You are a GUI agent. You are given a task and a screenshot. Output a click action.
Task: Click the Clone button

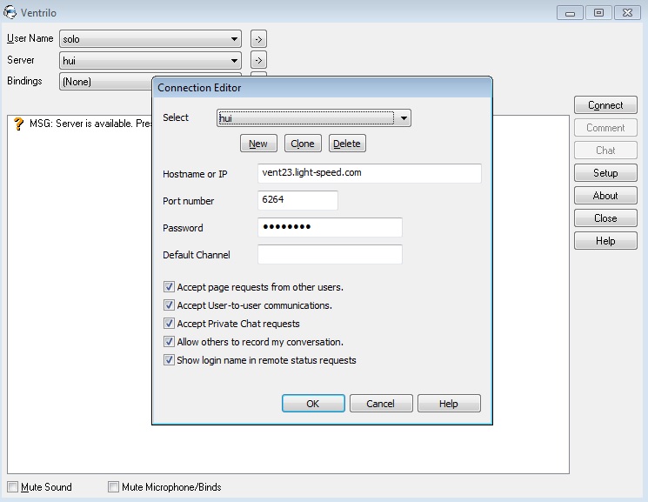click(x=303, y=144)
